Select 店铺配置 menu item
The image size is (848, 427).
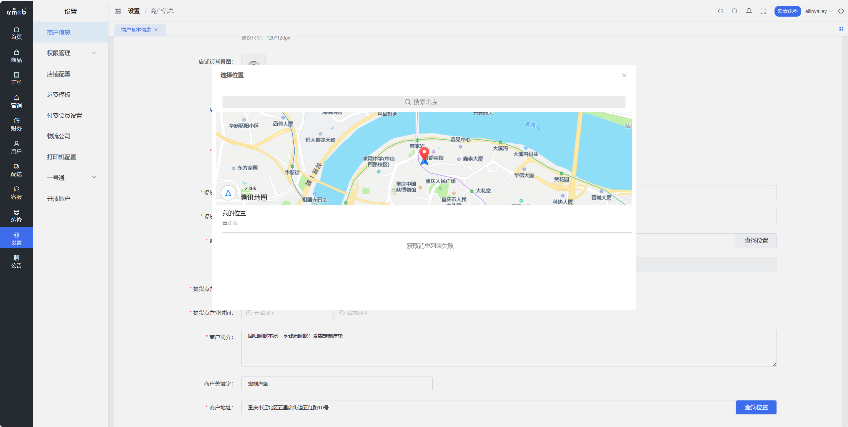pyautogui.click(x=71, y=74)
